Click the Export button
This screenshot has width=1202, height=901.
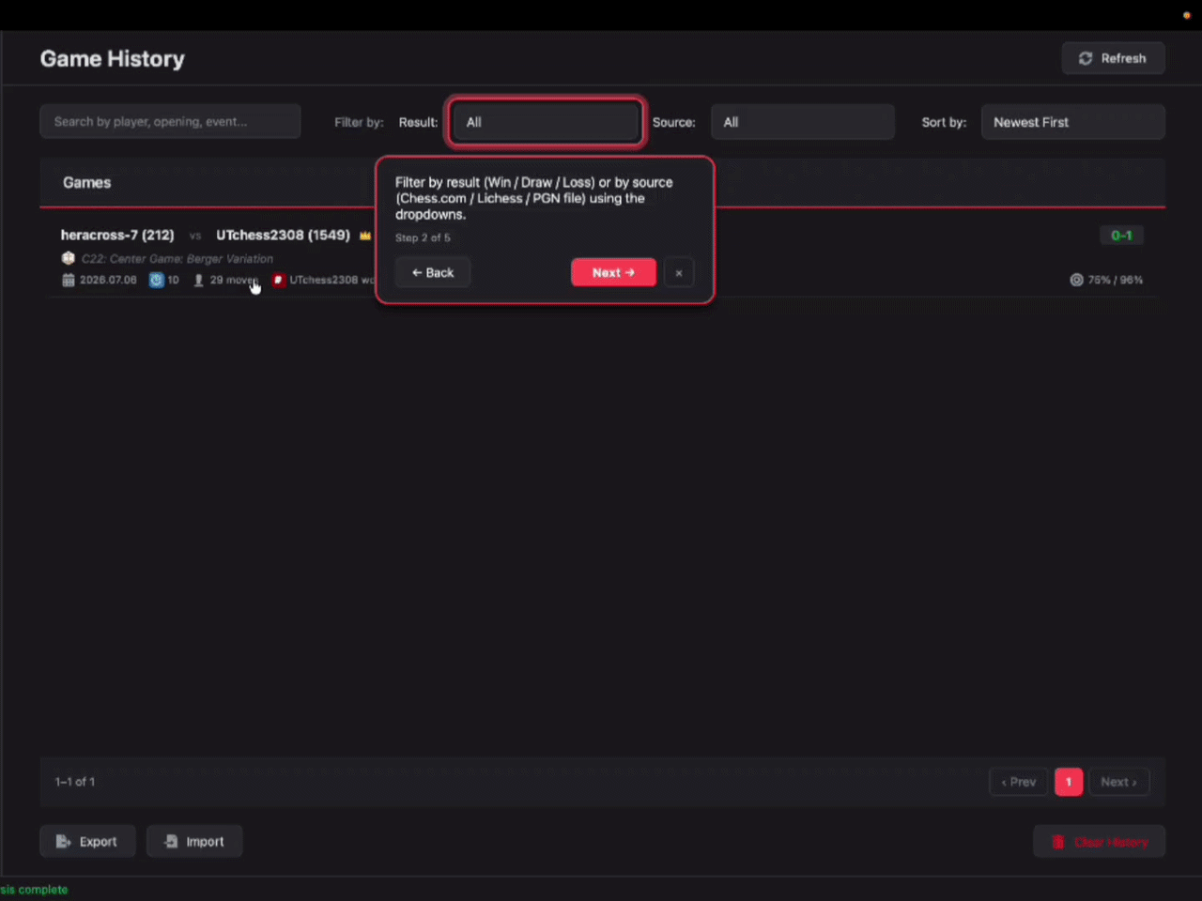pyautogui.click(x=87, y=841)
